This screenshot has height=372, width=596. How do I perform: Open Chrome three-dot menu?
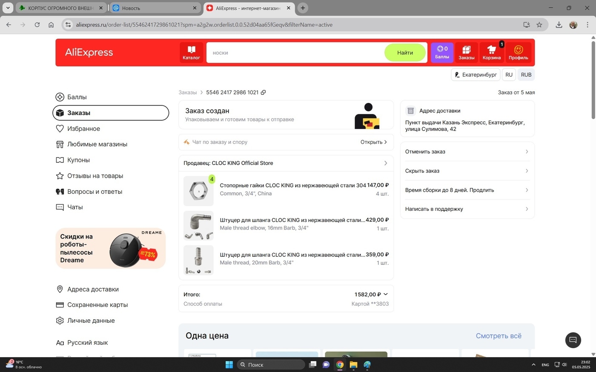coord(587,25)
